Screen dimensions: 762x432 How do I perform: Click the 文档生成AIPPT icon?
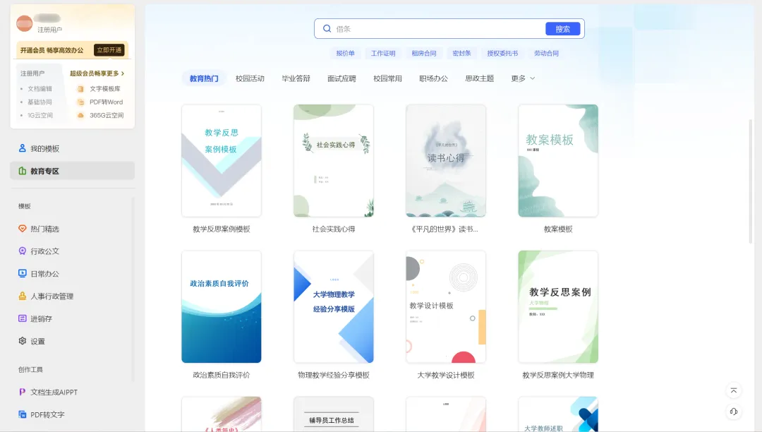click(23, 392)
